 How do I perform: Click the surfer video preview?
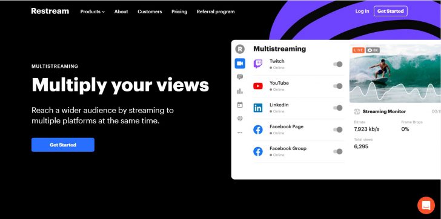click(395, 74)
